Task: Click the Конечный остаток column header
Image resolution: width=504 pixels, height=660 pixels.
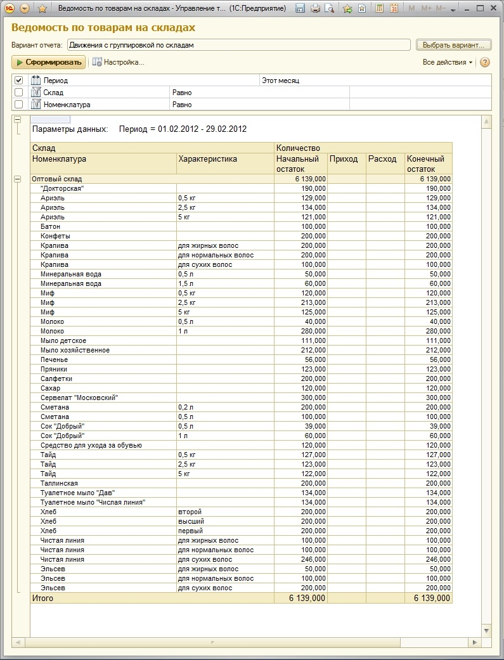Action: point(428,164)
